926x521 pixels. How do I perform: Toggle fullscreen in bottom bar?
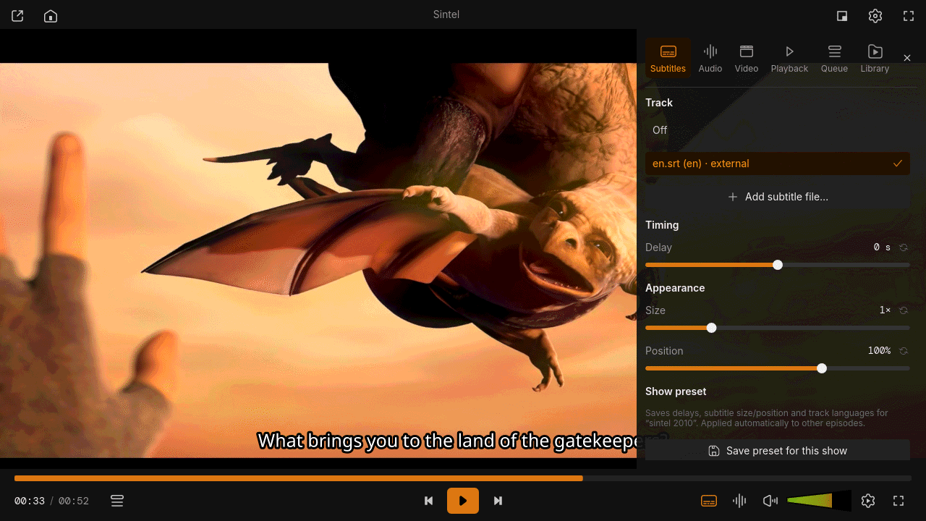(899, 501)
